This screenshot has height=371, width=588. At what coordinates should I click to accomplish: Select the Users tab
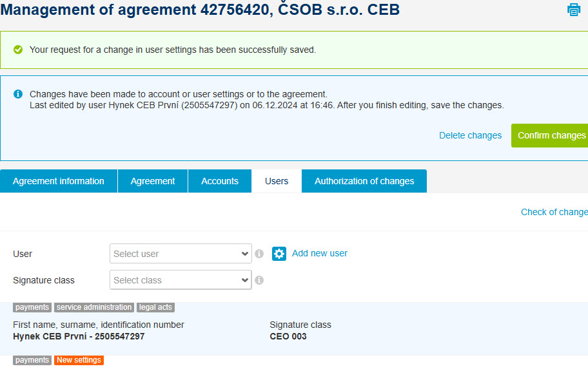click(277, 181)
